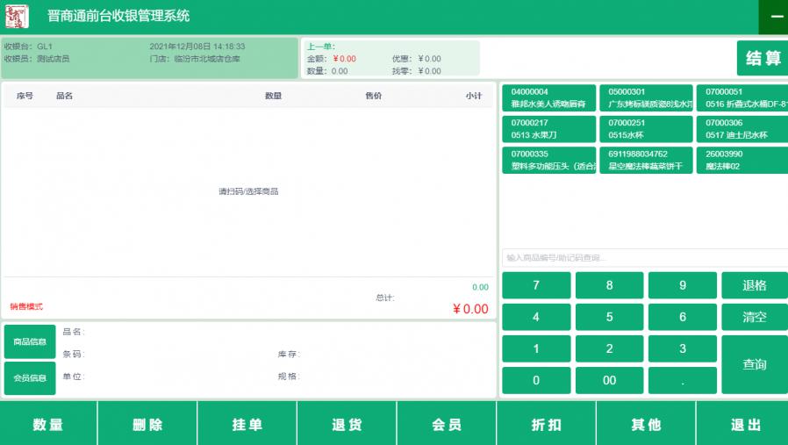Click the 退格 backspace key

(x=754, y=285)
